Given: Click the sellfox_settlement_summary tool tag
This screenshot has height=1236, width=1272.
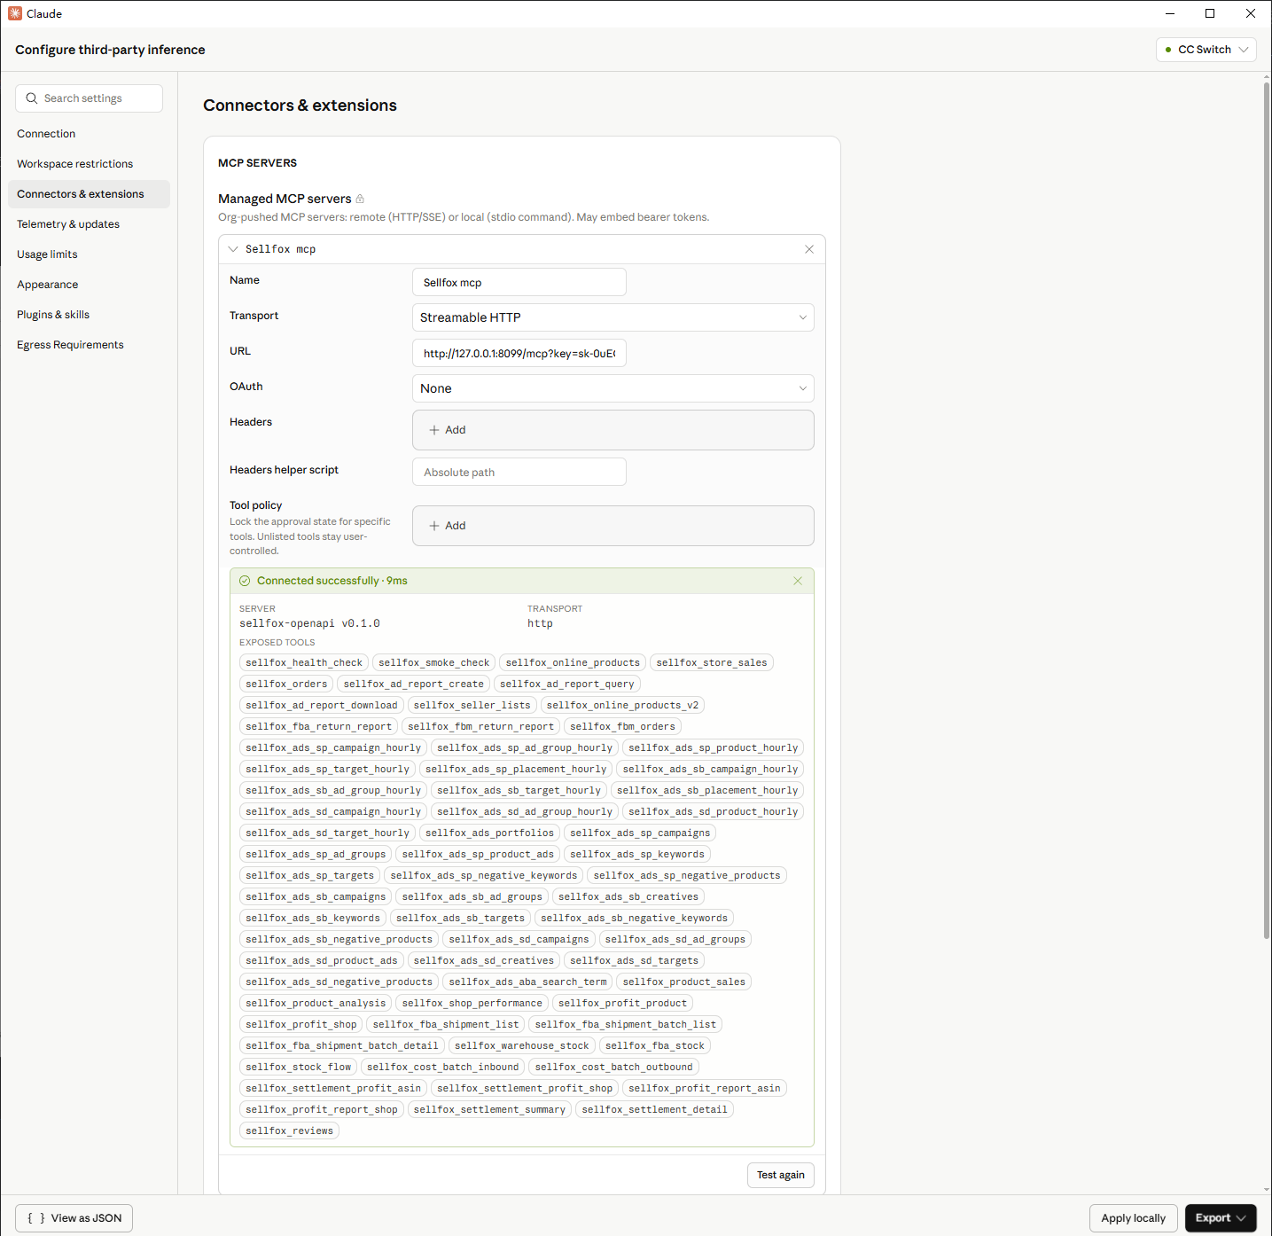Looking at the screenshot, I should coord(490,1109).
